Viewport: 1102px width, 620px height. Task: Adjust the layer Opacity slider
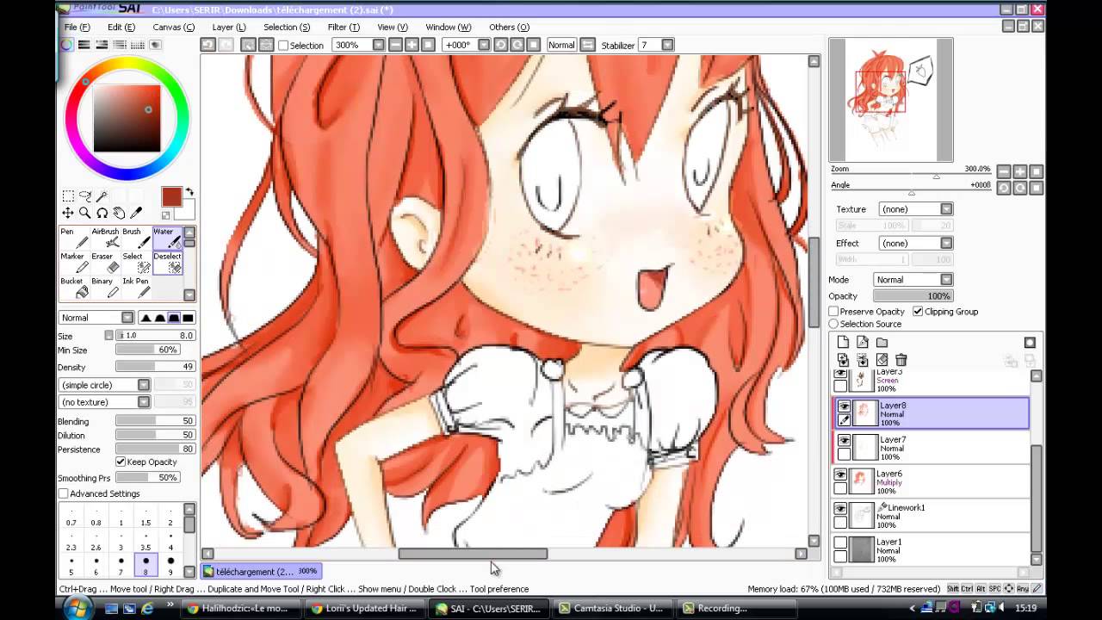[x=913, y=296]
